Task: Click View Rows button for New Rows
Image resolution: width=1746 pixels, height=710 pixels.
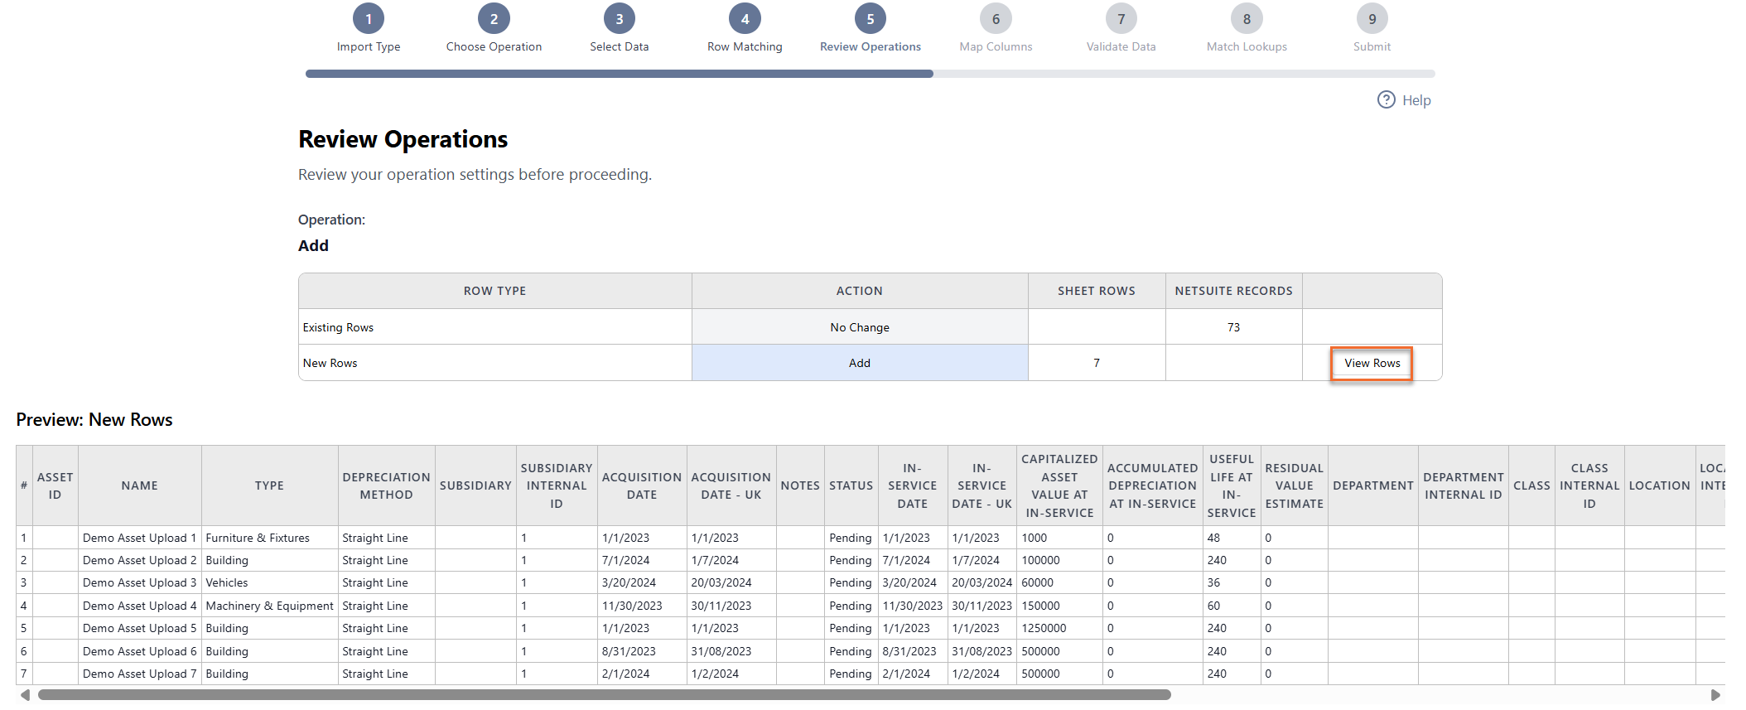Action: [1372, 363]
